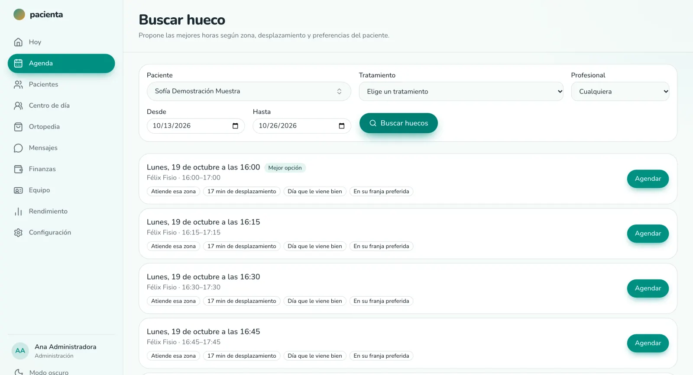Screen dimensions: 693x375
Task: Click the Centro de día icon
Action: tap(18, 106)
